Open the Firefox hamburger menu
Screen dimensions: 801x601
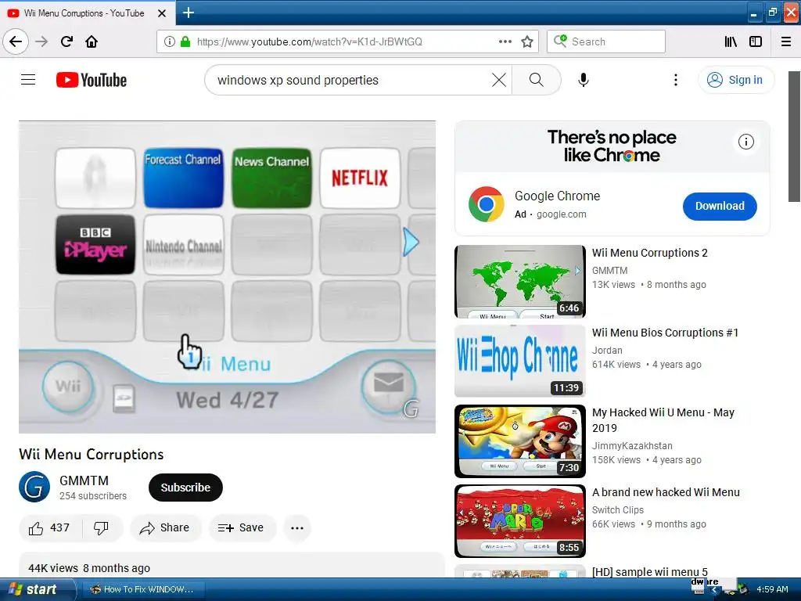(x=786, y=41)
